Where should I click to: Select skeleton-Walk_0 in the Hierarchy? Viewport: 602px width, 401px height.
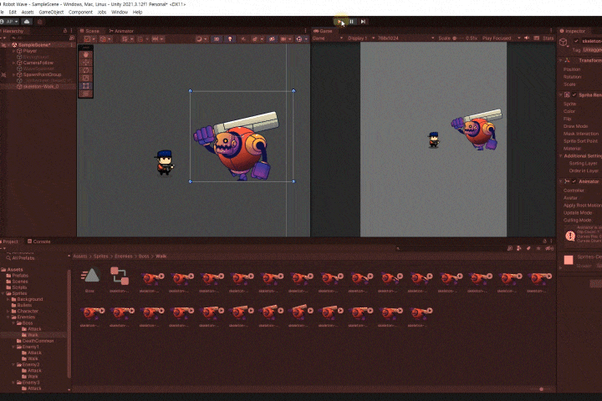pos(41,86)
